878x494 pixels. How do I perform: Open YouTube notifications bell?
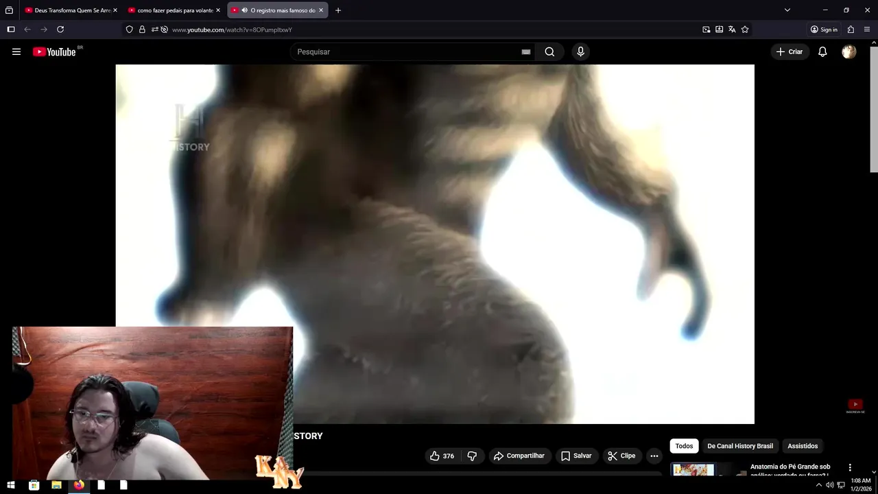(822, 51)
